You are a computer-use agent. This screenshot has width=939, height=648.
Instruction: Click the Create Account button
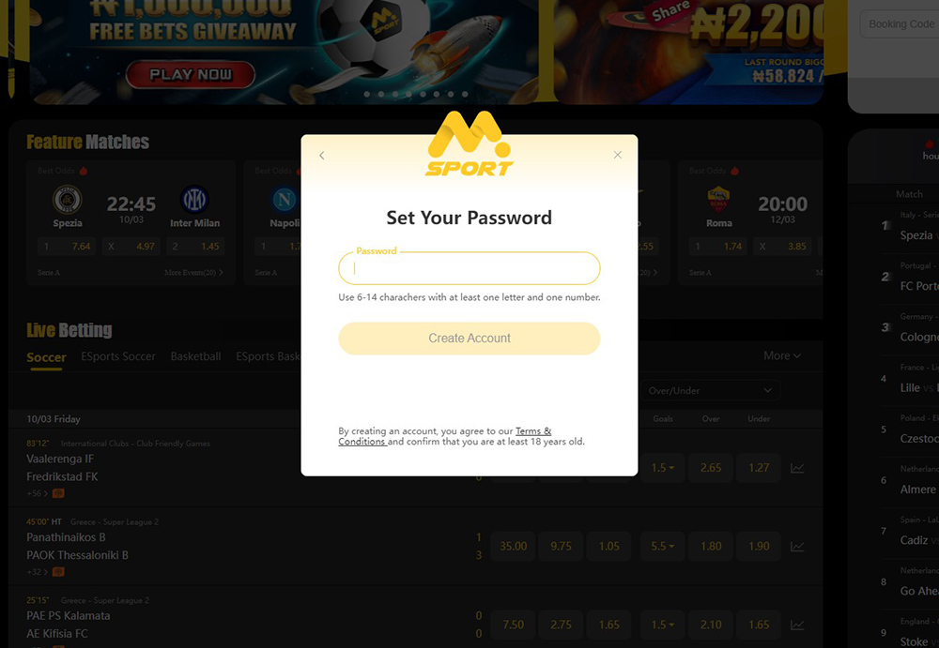pos(469,338)
